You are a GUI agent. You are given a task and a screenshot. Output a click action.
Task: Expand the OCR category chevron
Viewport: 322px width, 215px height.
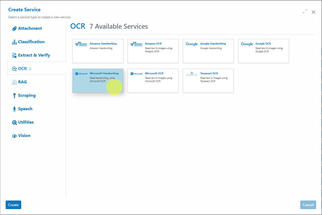(30, 69)
